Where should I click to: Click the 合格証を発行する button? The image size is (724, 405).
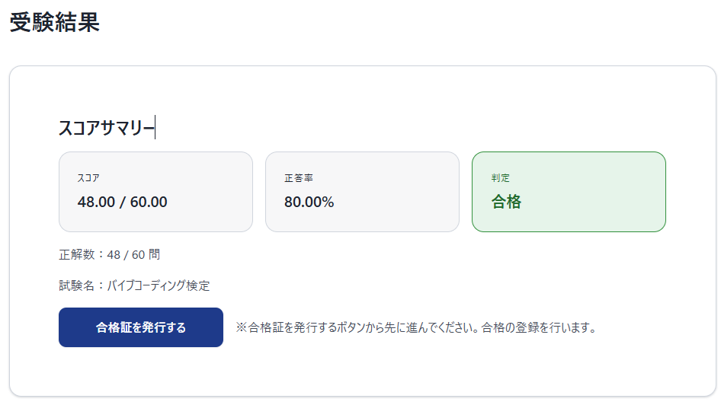(141, 327)
